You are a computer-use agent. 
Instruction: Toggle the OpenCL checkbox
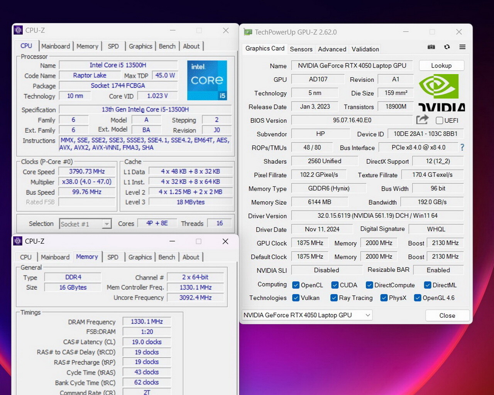tap(296, 285)
